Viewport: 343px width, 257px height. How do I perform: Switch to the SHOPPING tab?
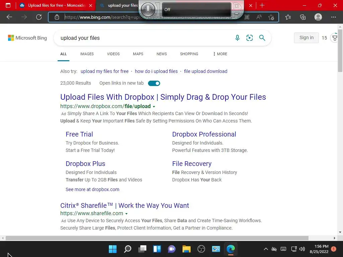click(189, 54)
